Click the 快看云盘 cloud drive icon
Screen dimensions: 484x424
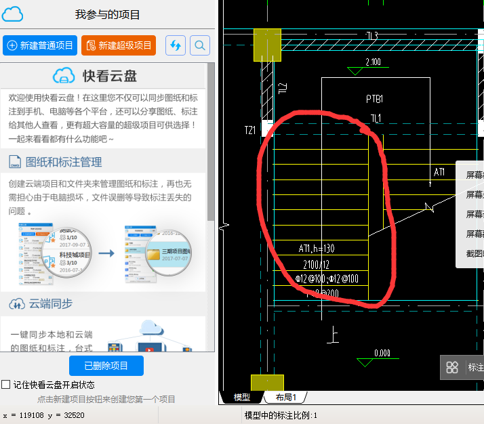click(64, 76)
